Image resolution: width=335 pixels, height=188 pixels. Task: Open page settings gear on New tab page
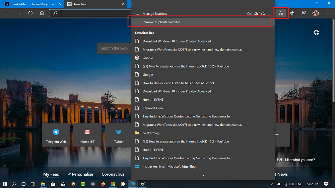(316, 32)
